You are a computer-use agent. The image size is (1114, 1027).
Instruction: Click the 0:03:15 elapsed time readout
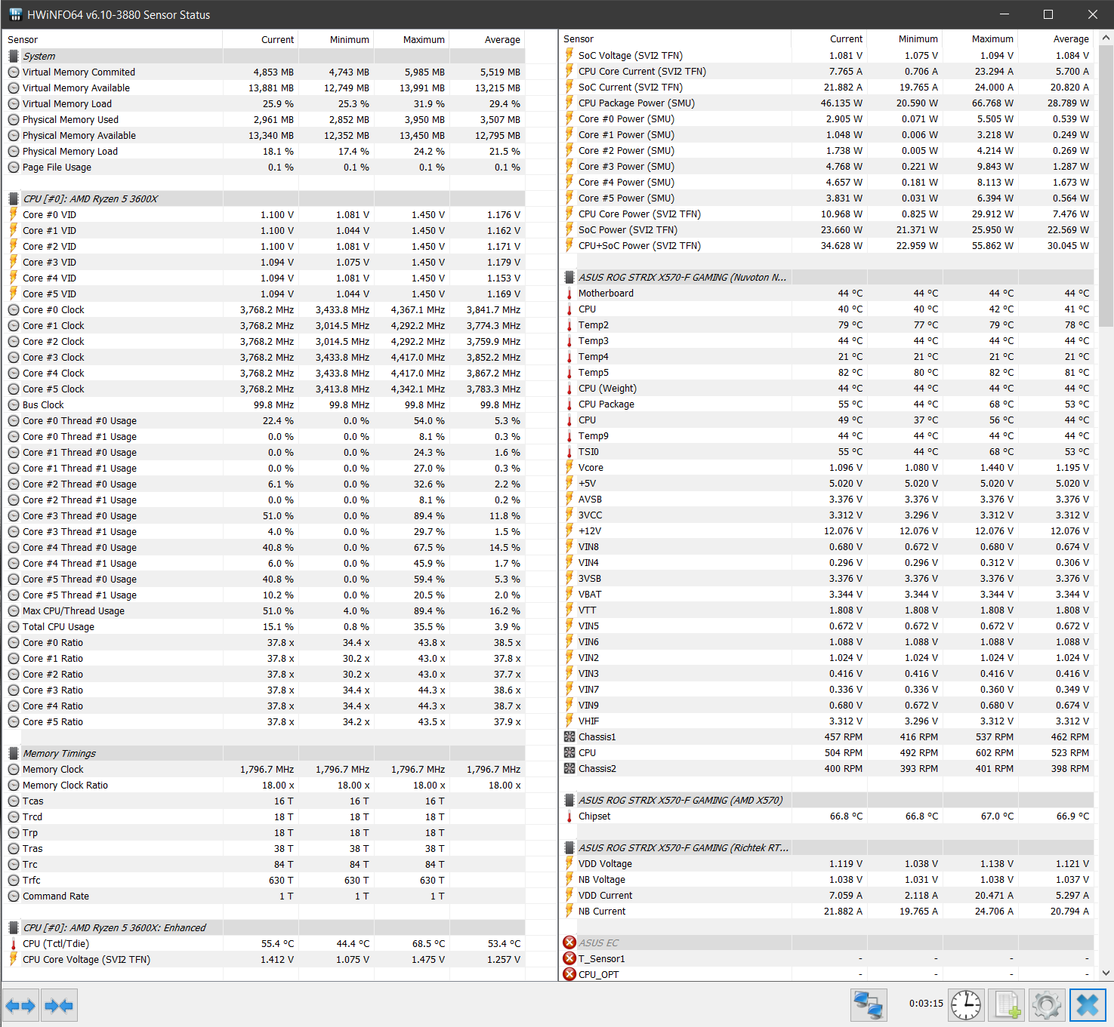pos(926,1004)
